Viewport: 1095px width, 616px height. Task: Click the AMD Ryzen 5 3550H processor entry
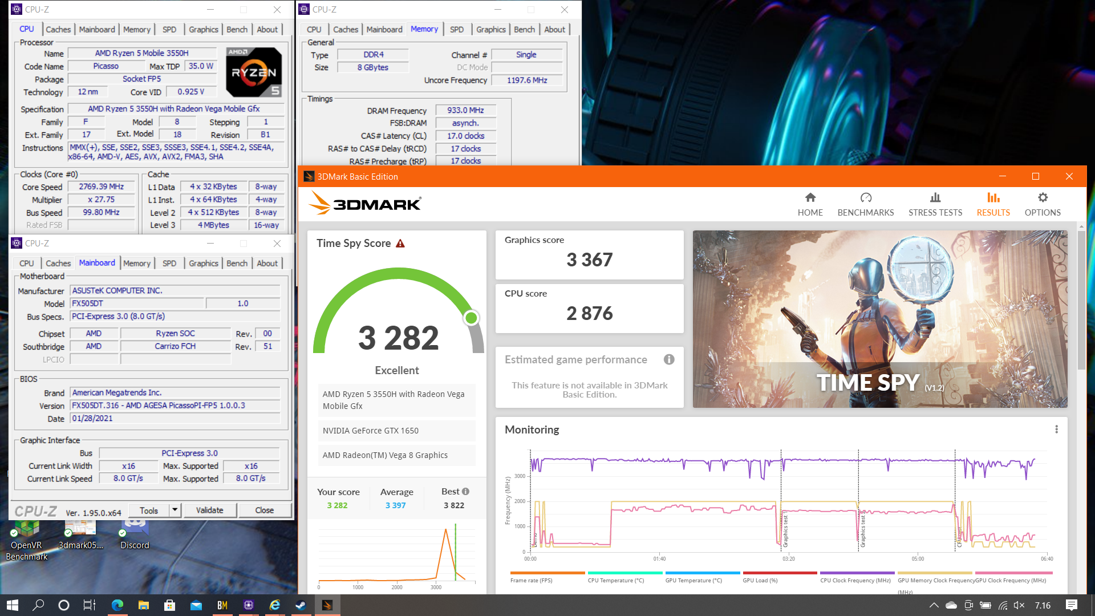[396, 400]
